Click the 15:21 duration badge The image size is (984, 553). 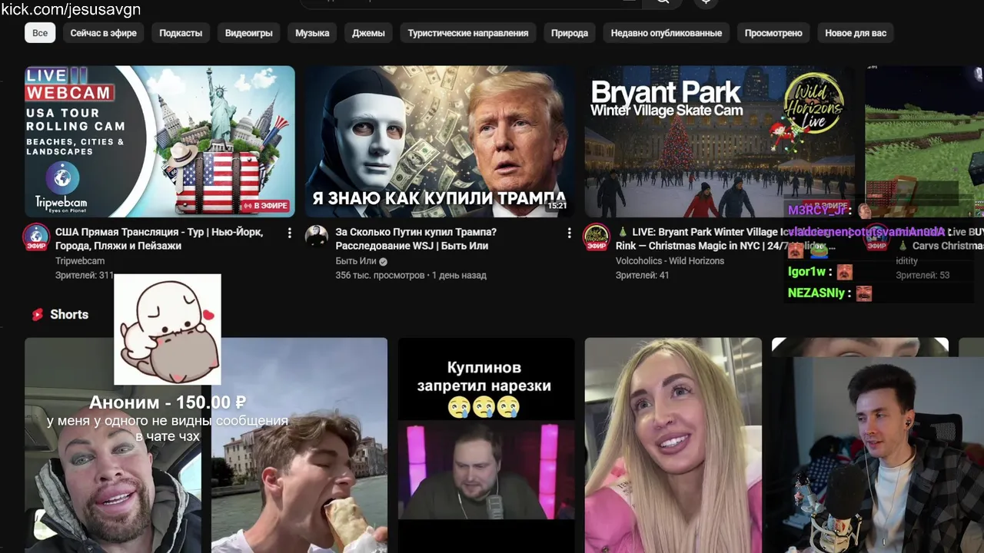[x=557, y=206]
